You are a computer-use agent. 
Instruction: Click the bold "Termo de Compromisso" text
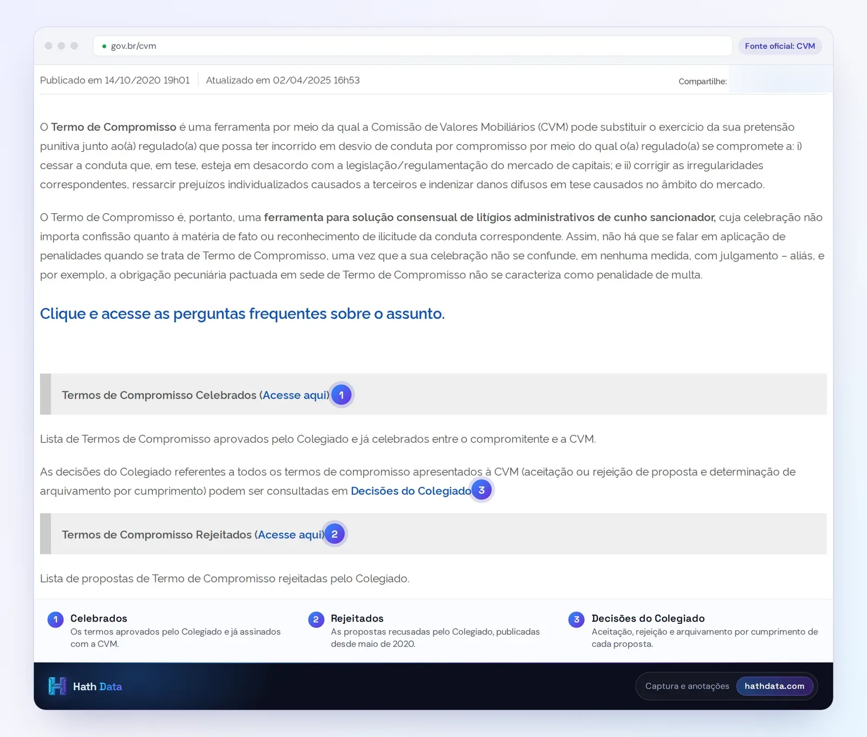(114, 127)
